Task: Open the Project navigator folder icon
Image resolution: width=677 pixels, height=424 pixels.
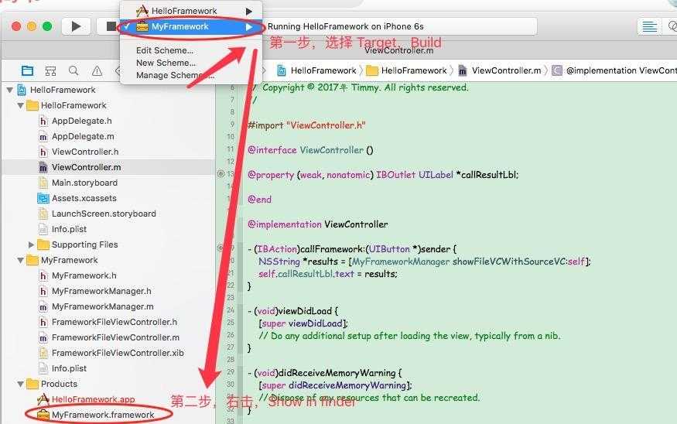Action: [x=27, y=70]
